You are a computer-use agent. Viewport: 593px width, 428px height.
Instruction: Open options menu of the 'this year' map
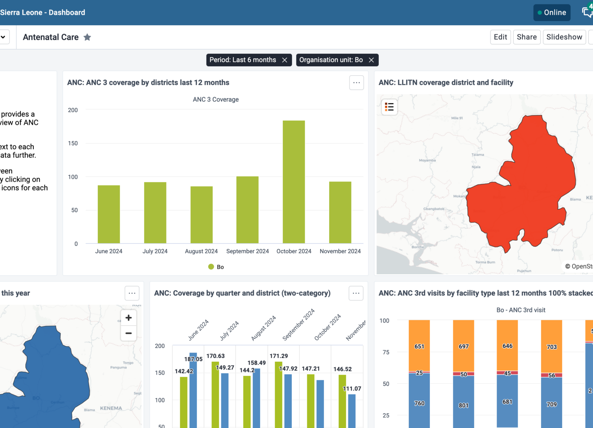coord(132,293)
